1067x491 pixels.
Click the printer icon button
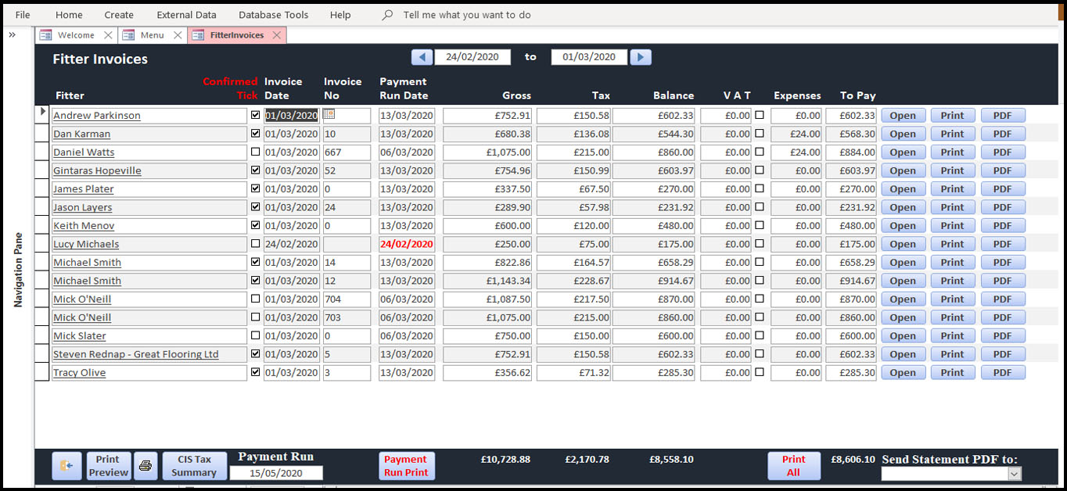pos(145,466)
